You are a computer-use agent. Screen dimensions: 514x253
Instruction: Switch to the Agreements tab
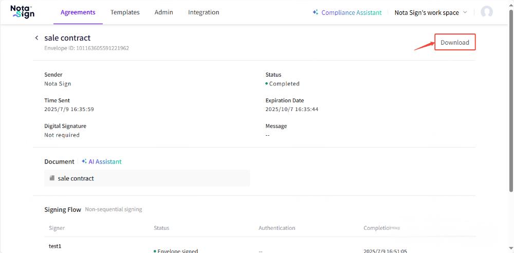(78, 12)
